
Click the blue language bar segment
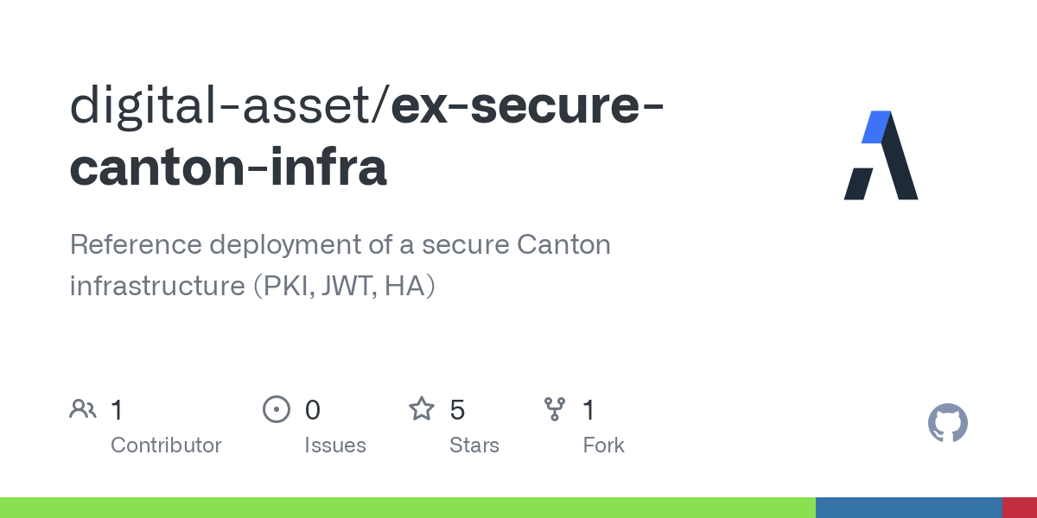908,508
